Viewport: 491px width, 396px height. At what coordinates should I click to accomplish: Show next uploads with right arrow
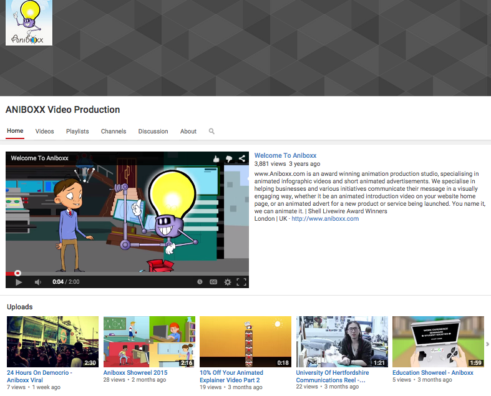click(487, 344)
